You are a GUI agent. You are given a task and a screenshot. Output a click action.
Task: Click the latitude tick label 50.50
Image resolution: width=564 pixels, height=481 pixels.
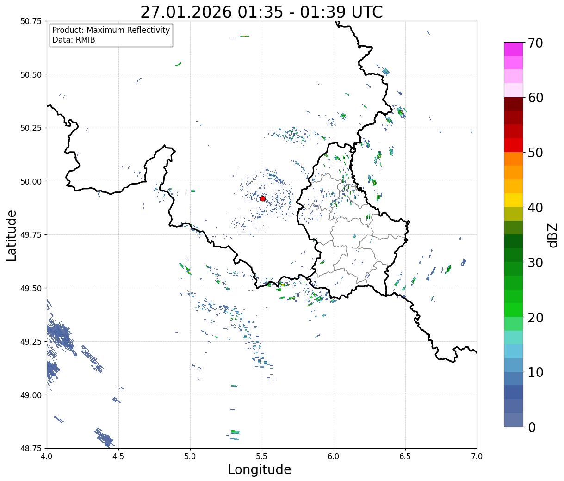point(31,74)
